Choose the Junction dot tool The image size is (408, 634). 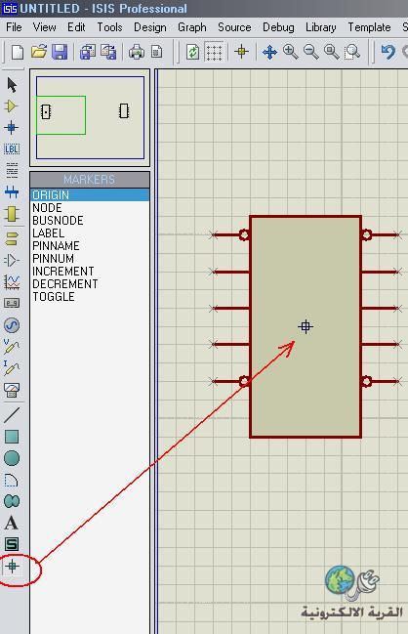pos(12,128)
